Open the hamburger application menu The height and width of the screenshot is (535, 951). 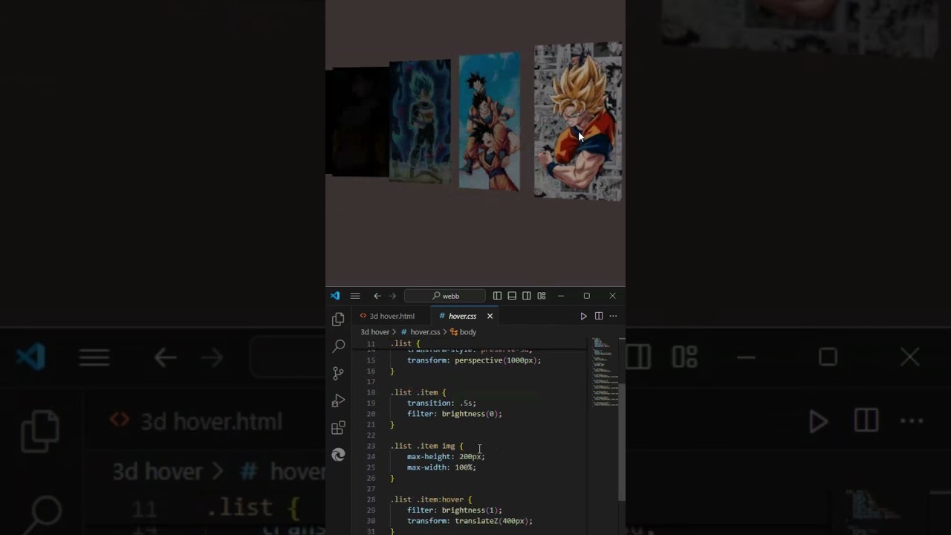pos(355,296)
